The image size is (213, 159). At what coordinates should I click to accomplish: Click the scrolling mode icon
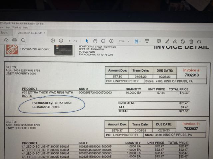147,41
